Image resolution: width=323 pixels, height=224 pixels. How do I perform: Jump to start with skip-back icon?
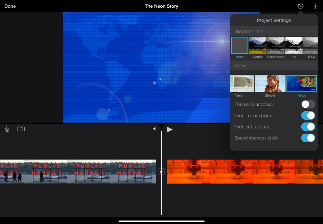(153, 129)
